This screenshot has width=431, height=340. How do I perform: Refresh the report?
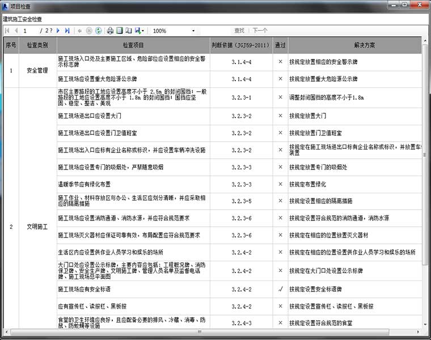[x=99, y=31]
